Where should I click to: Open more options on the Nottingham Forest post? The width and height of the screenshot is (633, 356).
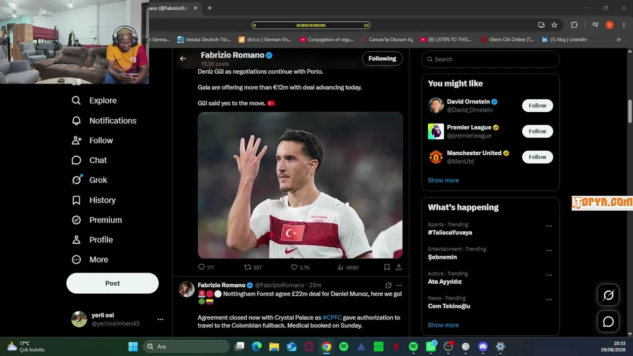click(x=399, y=285)
